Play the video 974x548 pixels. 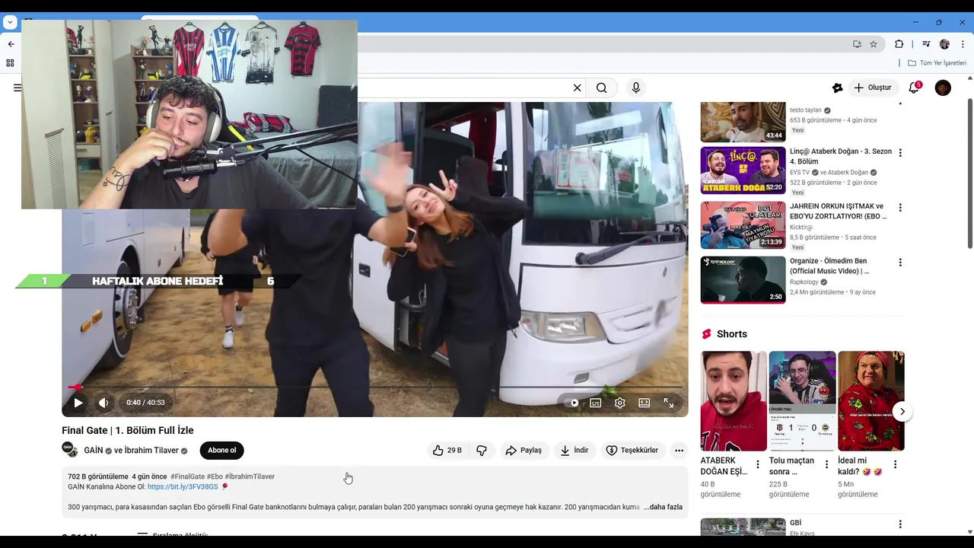[78, 403]
